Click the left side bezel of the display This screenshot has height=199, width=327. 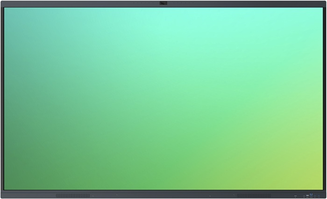2,99
